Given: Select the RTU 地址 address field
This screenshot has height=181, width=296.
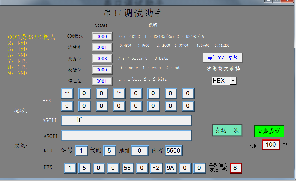Looking at the screenshot, I should click(140, 151).
